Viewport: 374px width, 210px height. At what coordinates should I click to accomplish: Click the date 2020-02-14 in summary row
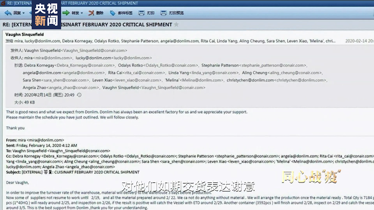coord(356,41)
